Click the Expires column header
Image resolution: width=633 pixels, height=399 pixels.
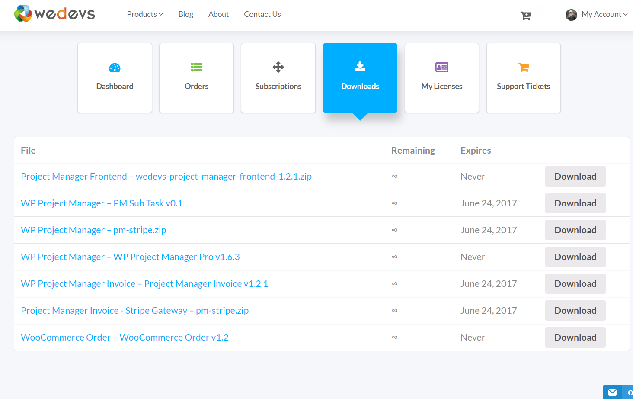[x=476, y=151]
